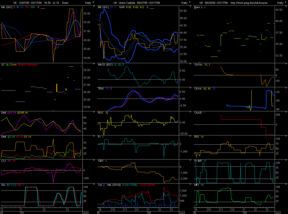This screenshot has width=288, height=214.
Task: Click the 'OBV' indicator label
Action: click(101, 161)
